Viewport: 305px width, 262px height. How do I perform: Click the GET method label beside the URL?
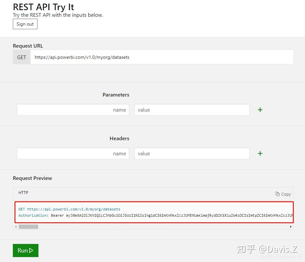21,57
